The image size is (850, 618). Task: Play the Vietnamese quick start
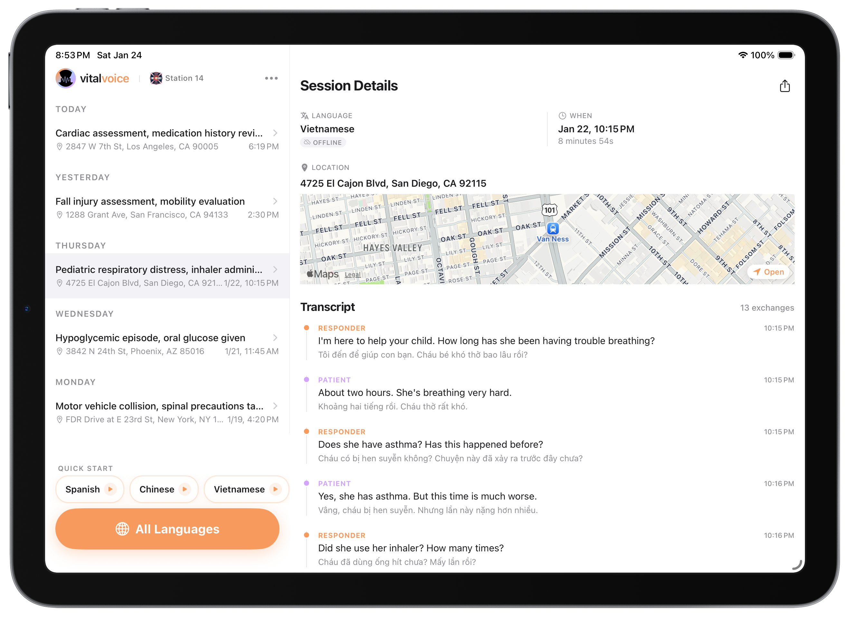tap(276, 489)
